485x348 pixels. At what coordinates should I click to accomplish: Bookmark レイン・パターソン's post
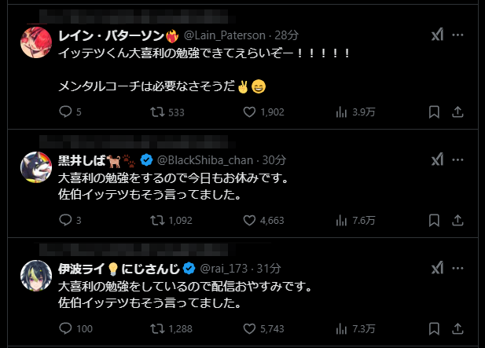[x=434, y=112]
